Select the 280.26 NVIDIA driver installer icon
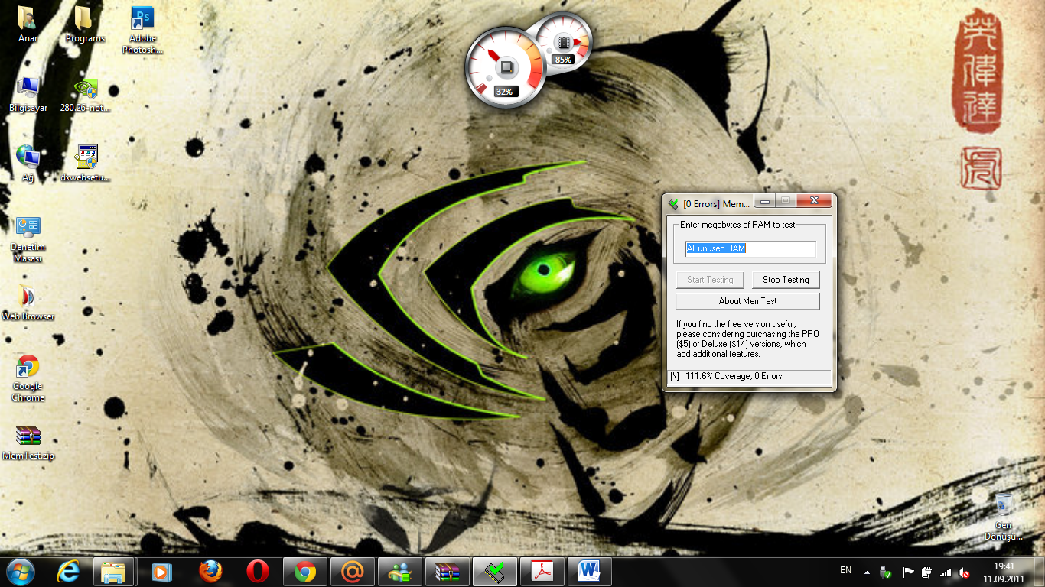This screenshot has height=587, width=1045. (x=86, y=95)
